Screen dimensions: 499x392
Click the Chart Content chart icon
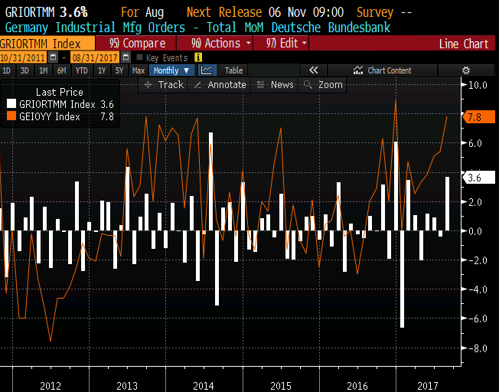358,70
